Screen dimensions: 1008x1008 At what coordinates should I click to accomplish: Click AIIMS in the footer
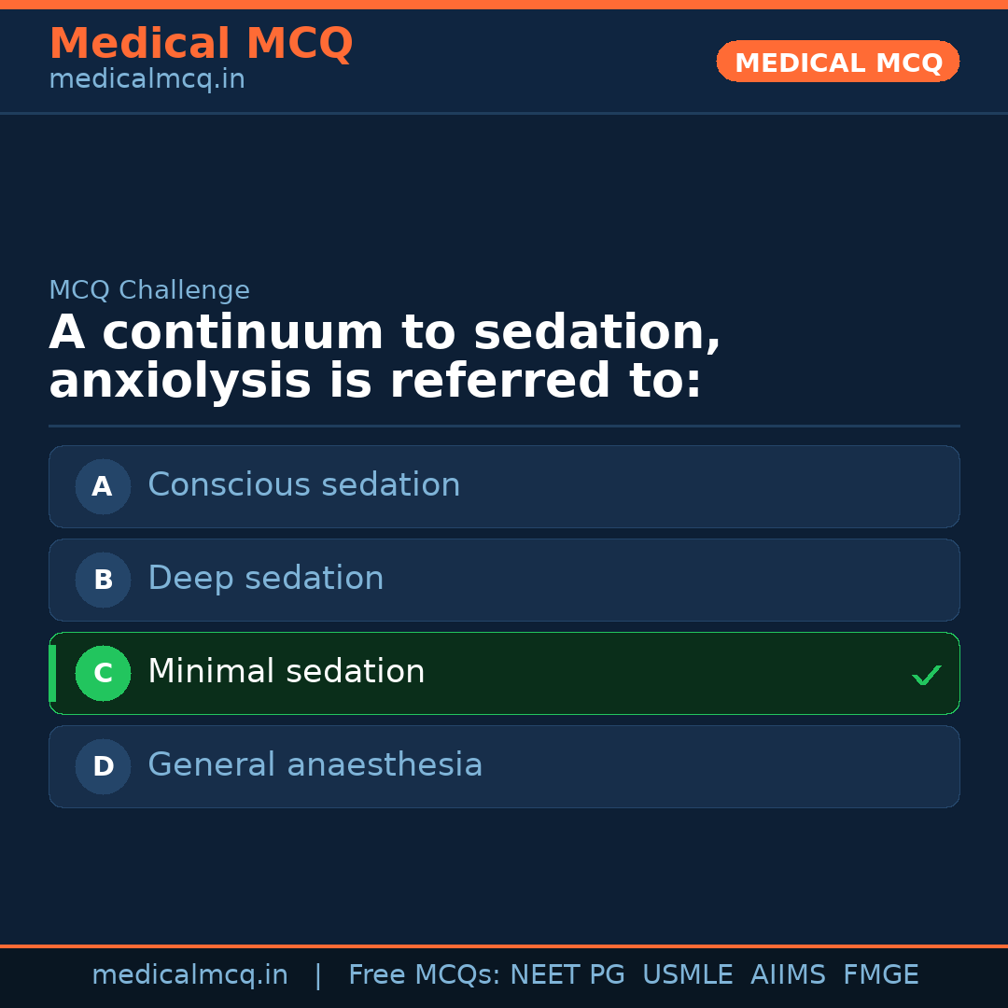coord(788,975)
